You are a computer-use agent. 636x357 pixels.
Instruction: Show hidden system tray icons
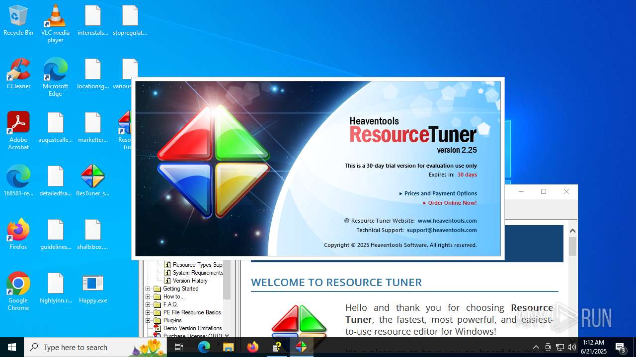click(536, 347)
